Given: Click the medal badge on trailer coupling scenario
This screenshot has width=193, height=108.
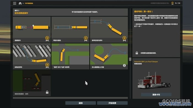Looking at the screenshot, I should tap(47, 39).
